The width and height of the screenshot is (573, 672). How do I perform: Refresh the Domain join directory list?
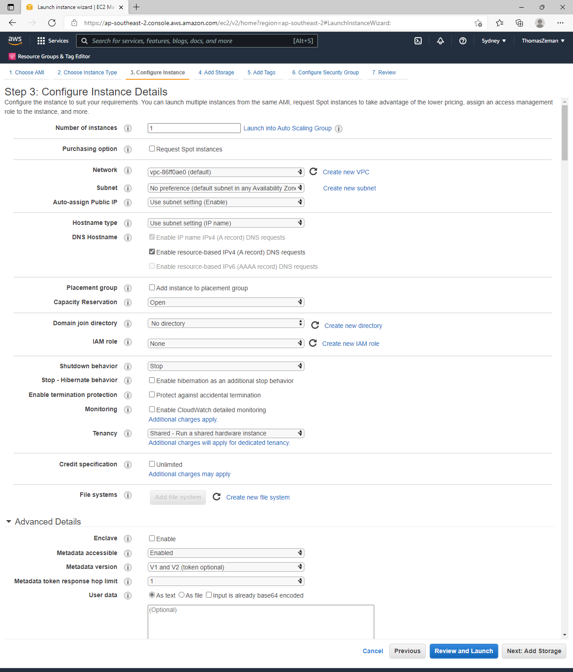click(315, 325)
